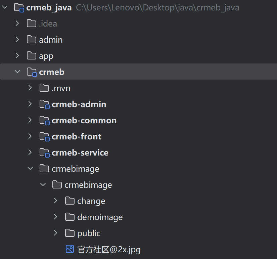Image resolution: width=277 pixels, height=259 pixels.
Task: Click the image file icon for 官方社区@2x.jpg
Action: 70,249
